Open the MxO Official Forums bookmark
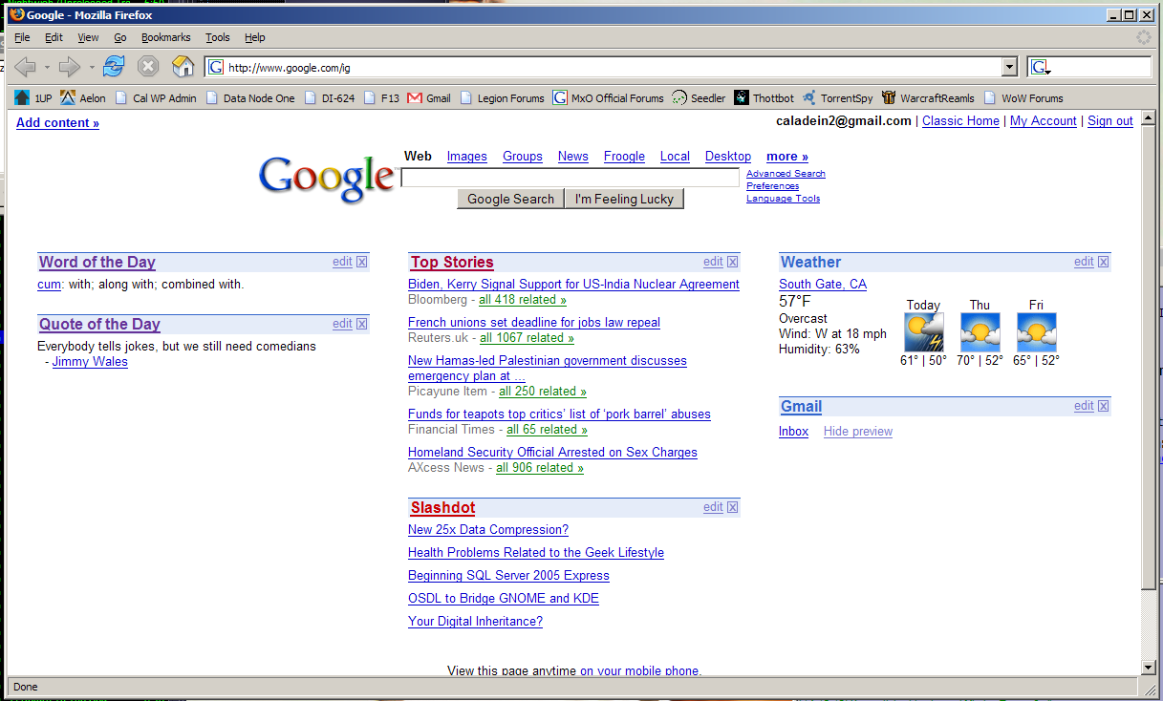Screen dimensions: 1163x701 tap(608, 97)
